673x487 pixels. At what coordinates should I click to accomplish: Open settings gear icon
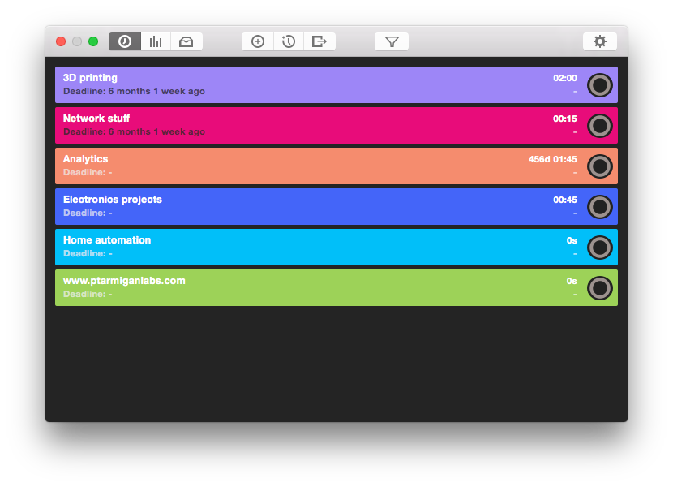(599, 41)
